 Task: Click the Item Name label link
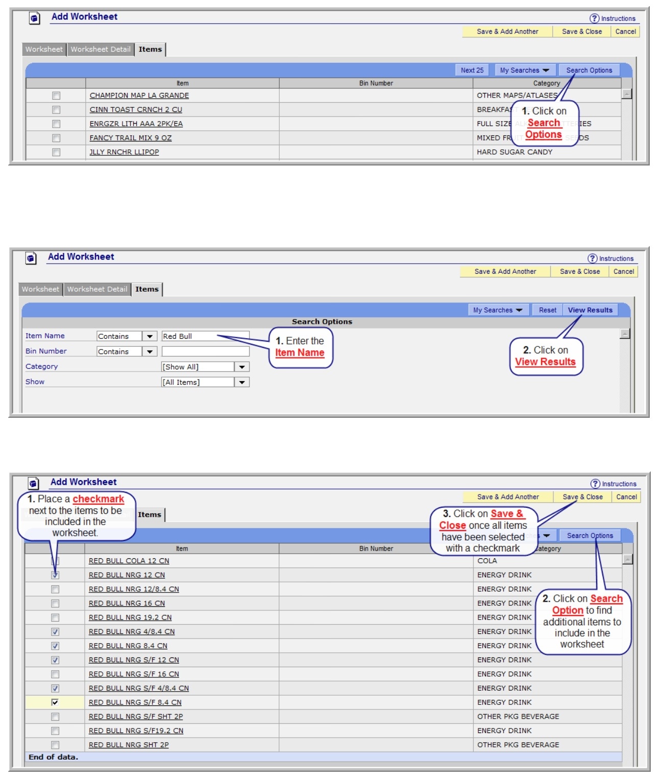pos(45,336)
